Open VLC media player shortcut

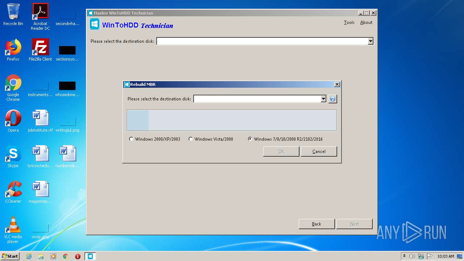13,230
